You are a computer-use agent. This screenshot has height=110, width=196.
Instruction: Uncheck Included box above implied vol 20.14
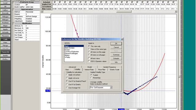pos(60,2)
